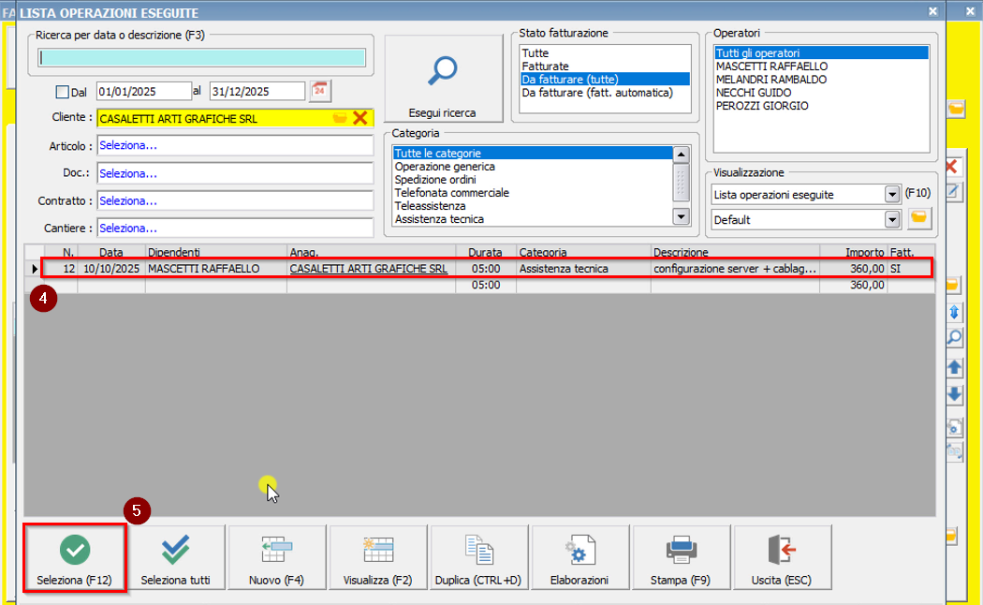983x605 pixels.
Task: Click Seleziona tutti double-check button
Action: (x=176, y=558)
